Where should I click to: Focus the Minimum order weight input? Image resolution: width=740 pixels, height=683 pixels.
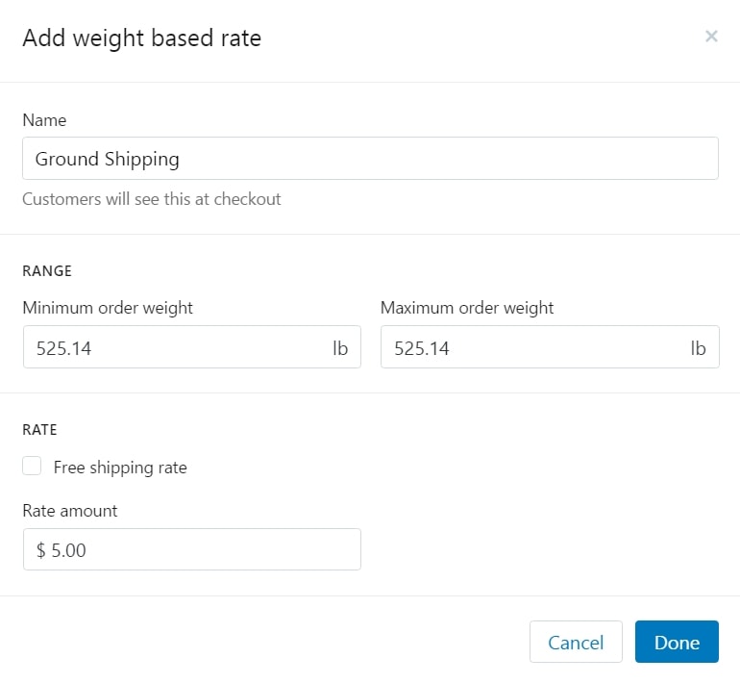[173, 348]
